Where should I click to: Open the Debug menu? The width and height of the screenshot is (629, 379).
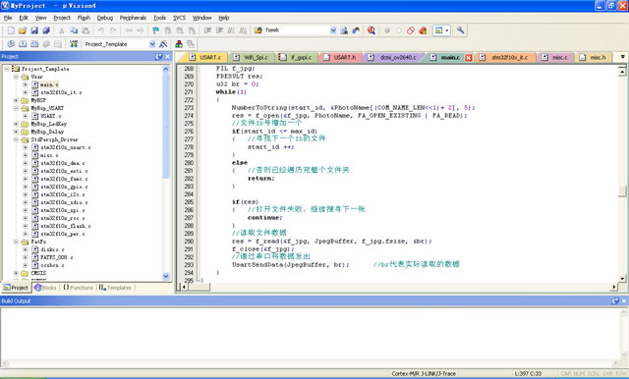point(105,18)
